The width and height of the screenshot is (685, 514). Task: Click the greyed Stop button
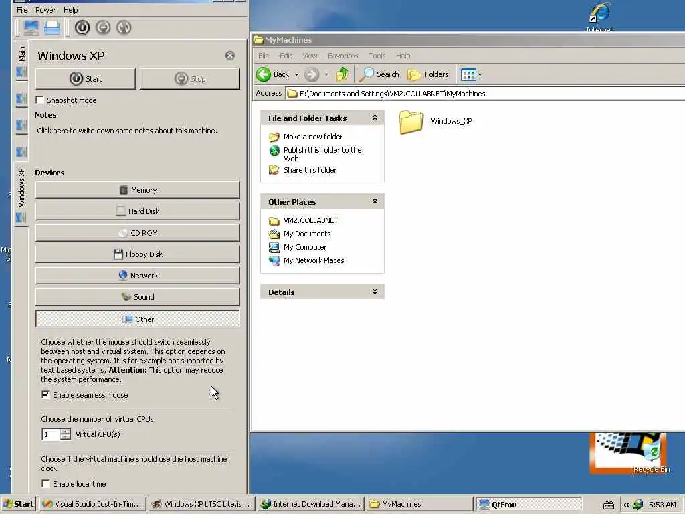tap(189, 79)
